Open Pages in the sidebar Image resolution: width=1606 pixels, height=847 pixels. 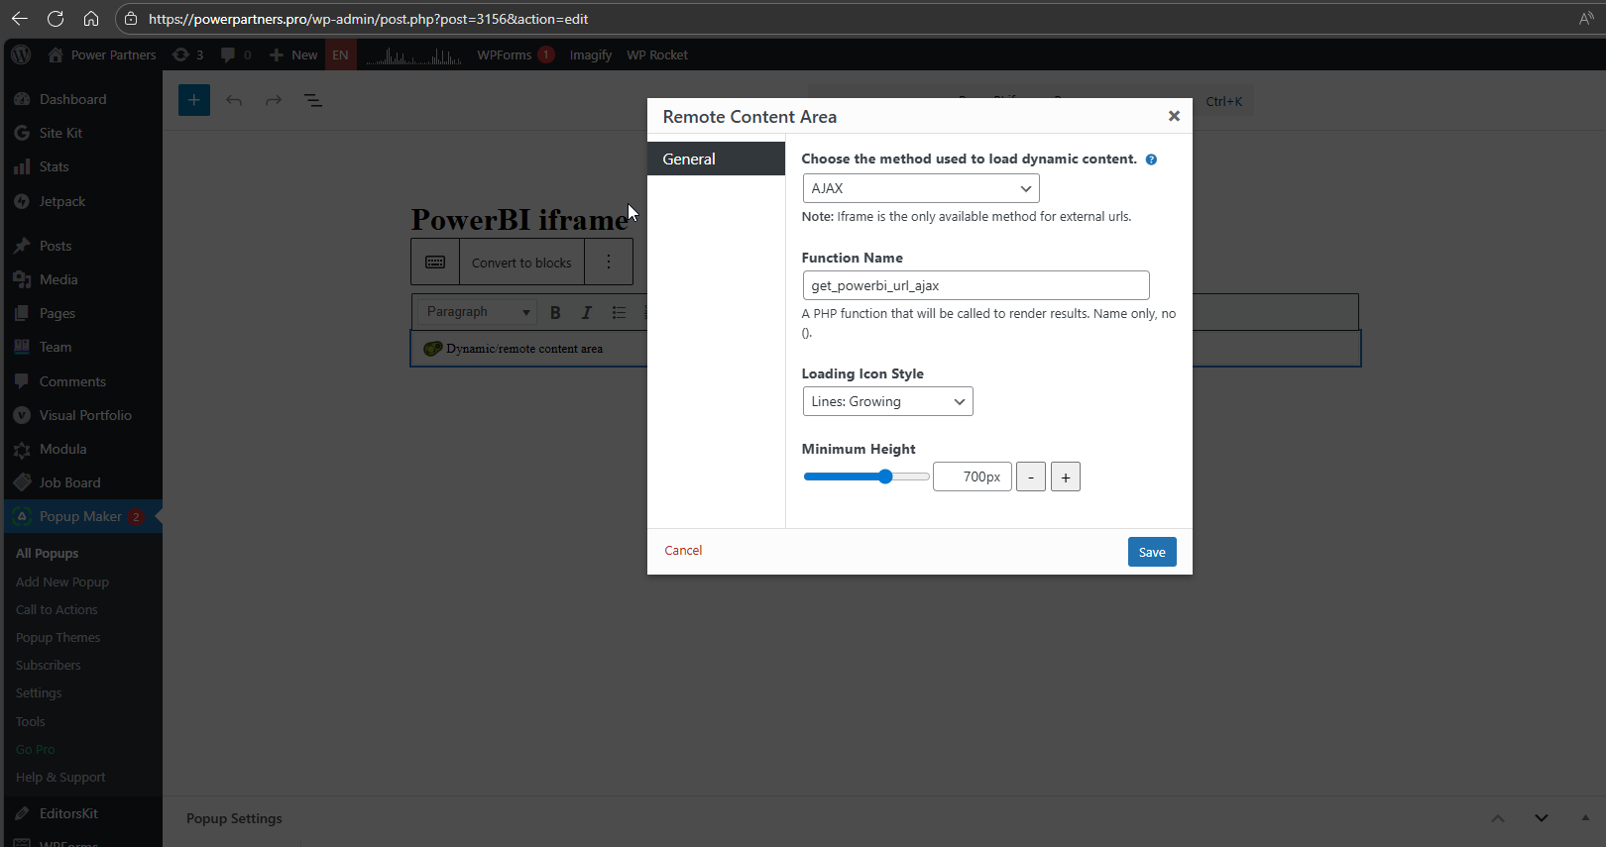tap(83, 313)
